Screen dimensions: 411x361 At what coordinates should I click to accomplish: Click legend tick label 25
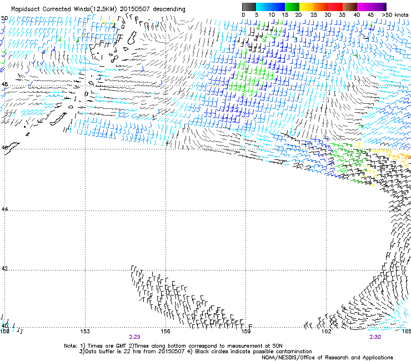click(x=314, y=15)
